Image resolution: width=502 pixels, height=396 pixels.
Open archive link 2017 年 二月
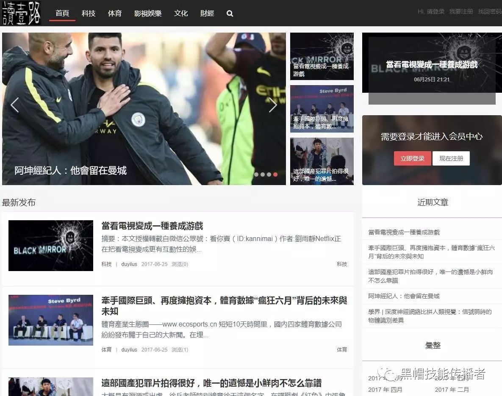452,390
